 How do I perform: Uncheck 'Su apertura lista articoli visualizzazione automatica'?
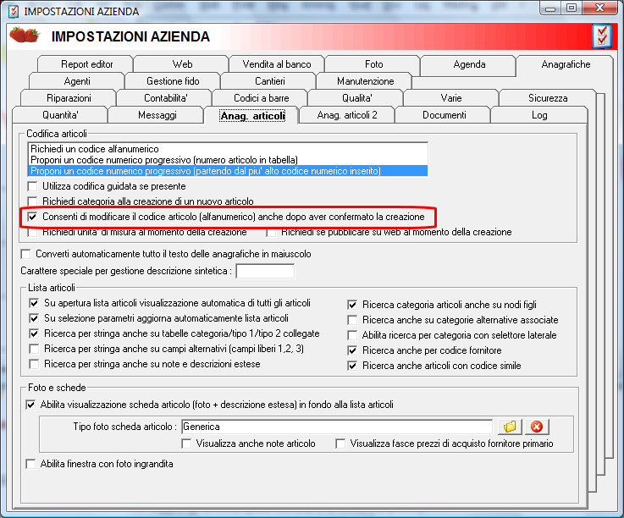pyautogui.click(x=34, y=303)
